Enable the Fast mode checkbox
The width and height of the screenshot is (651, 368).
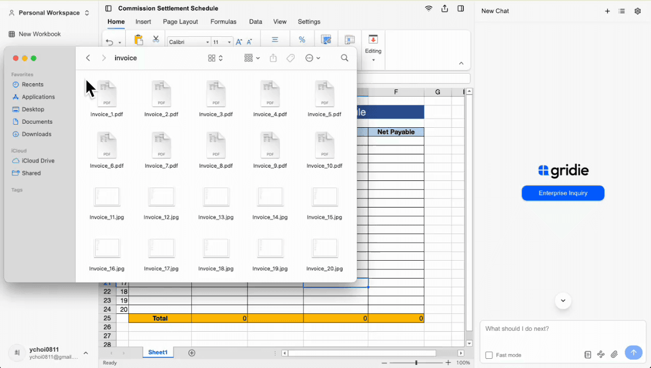pos(489,355)
